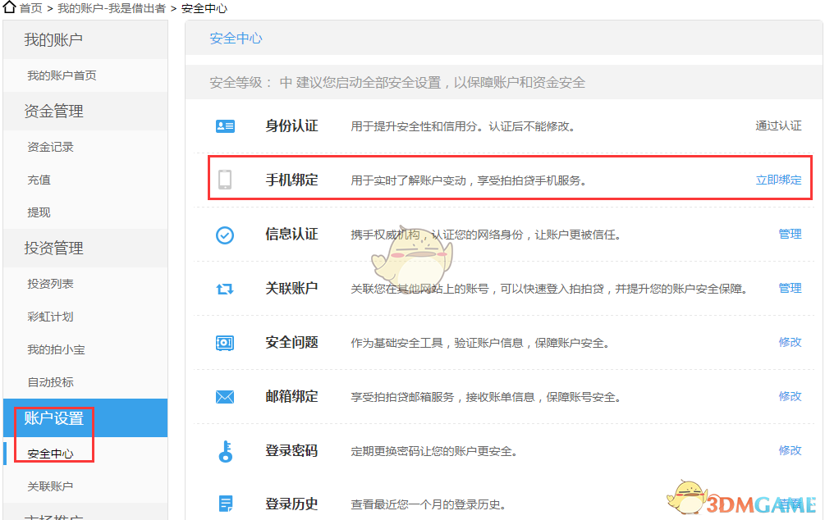Click the 安全中心 panel title
Viewport: 825px width, 520px height.
point(236,39)
